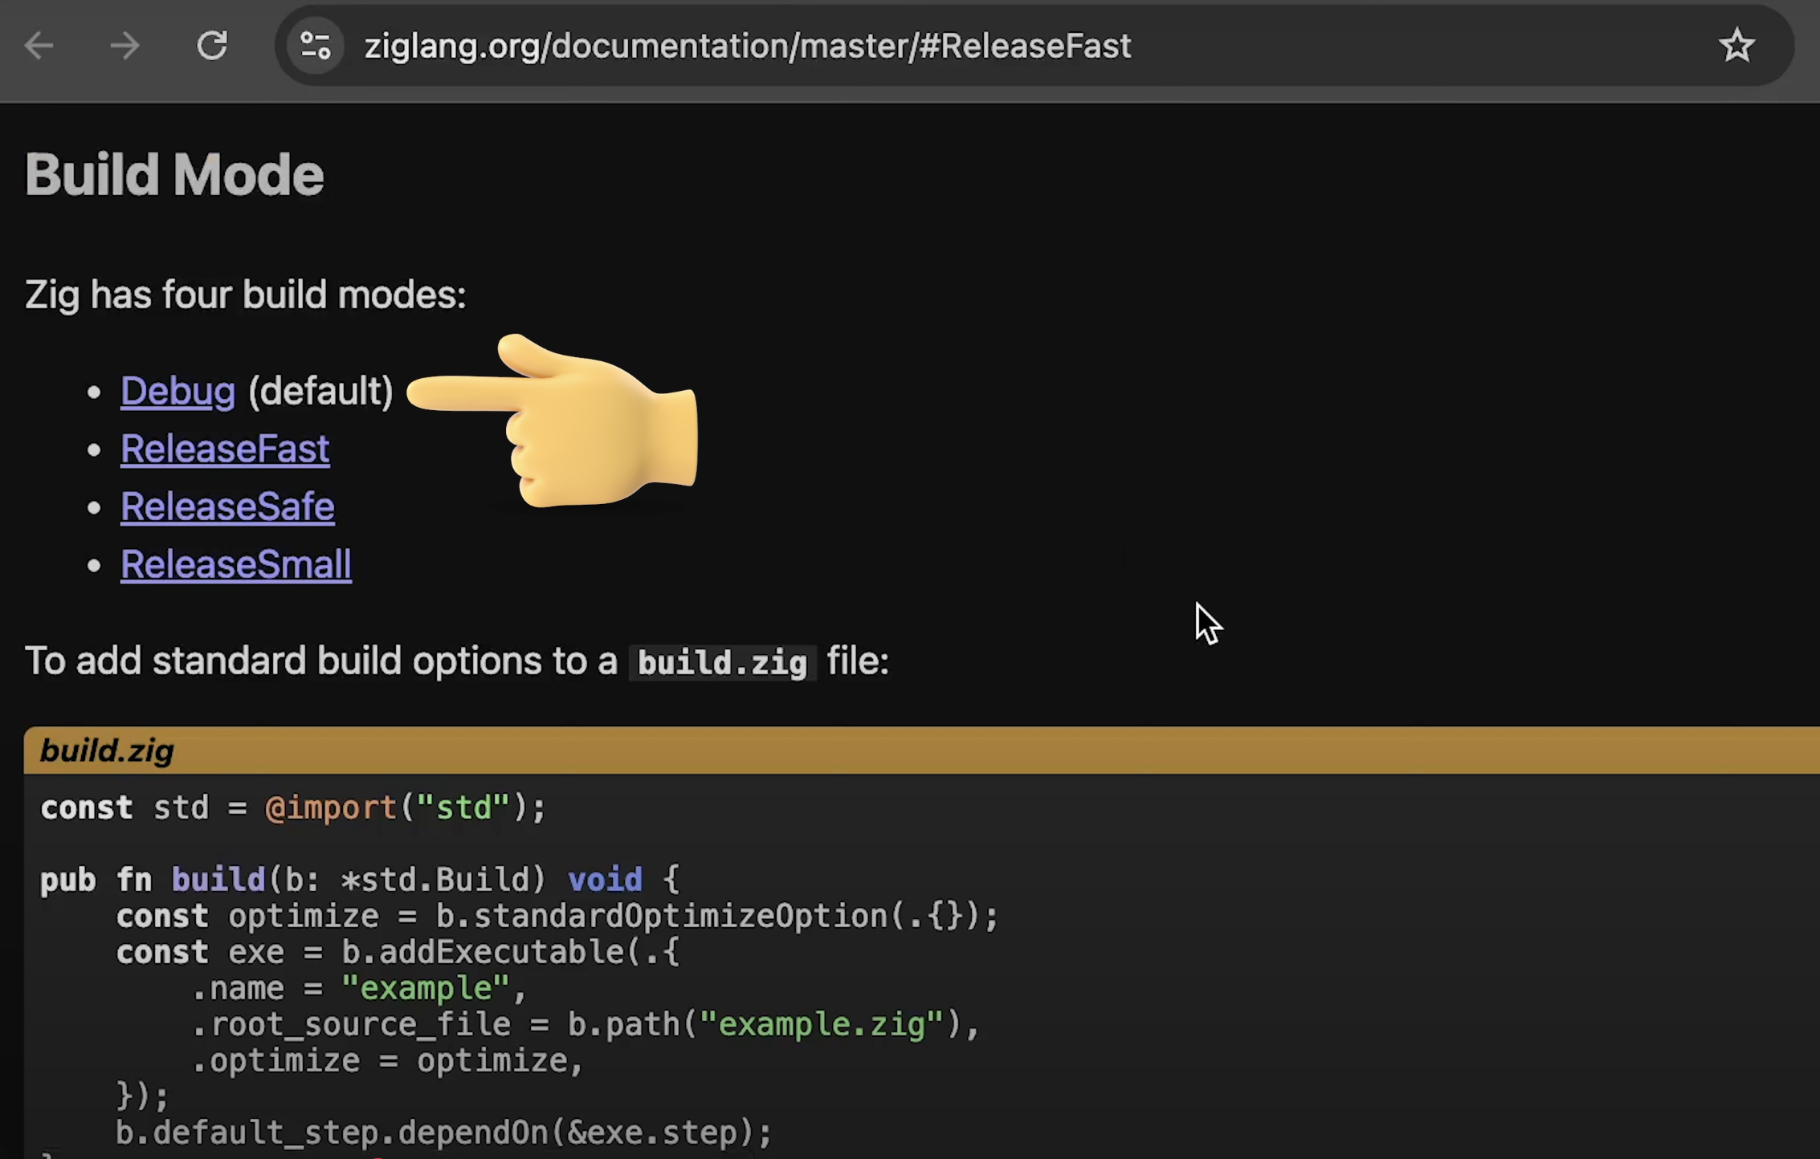Follow the ReleaseSafe link
Image resolution: width=1820 pixels, height=1159 pixels.
tap(227, 506)
